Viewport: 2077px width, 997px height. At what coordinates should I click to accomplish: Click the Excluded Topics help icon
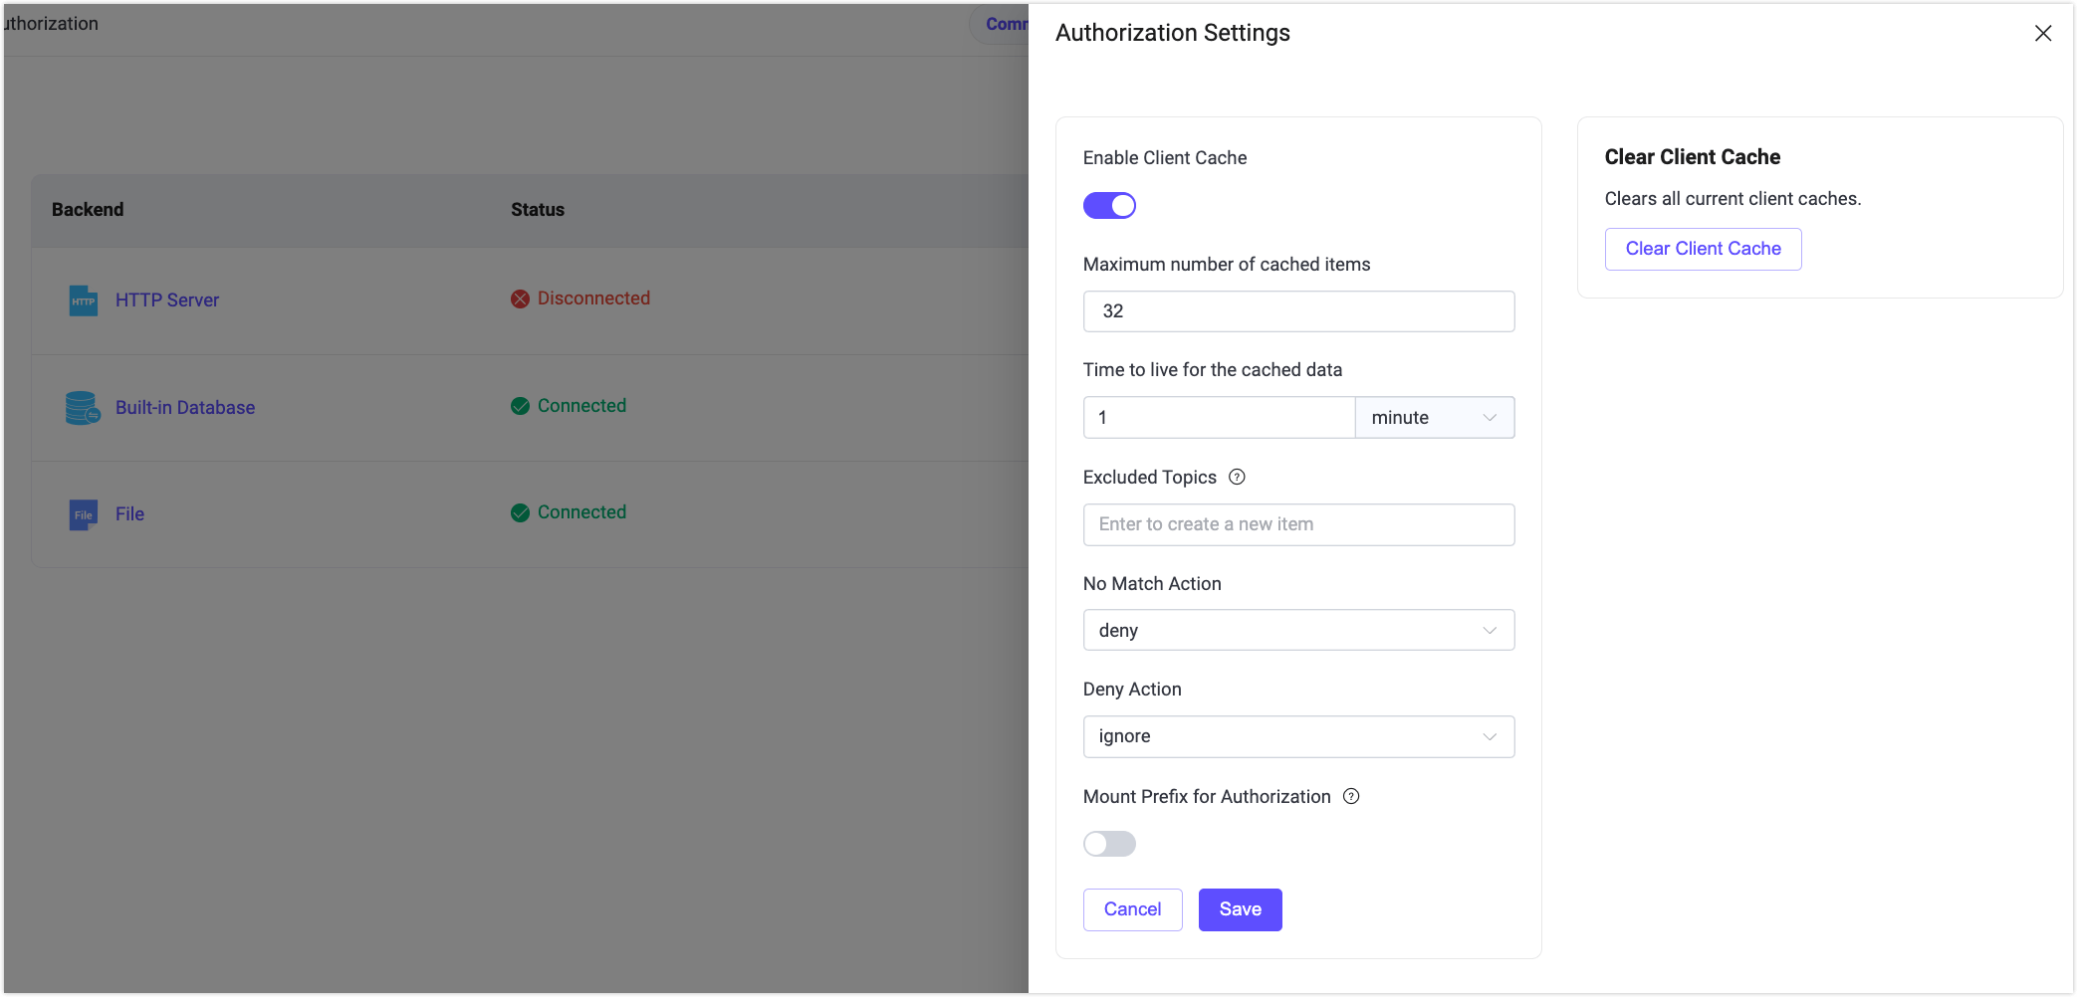point(1237,477)
